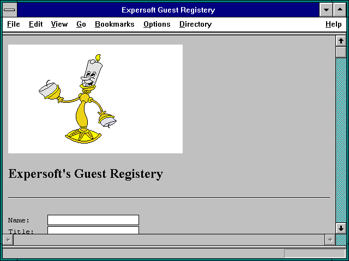
Task: Open the Options menu
Action: coord(157,24)
